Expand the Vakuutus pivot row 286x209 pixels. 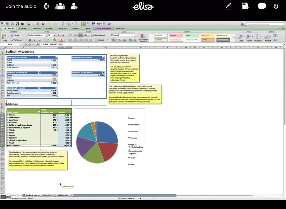(8, 123)
